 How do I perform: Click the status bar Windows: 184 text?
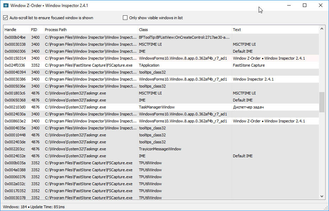(15, 207)
